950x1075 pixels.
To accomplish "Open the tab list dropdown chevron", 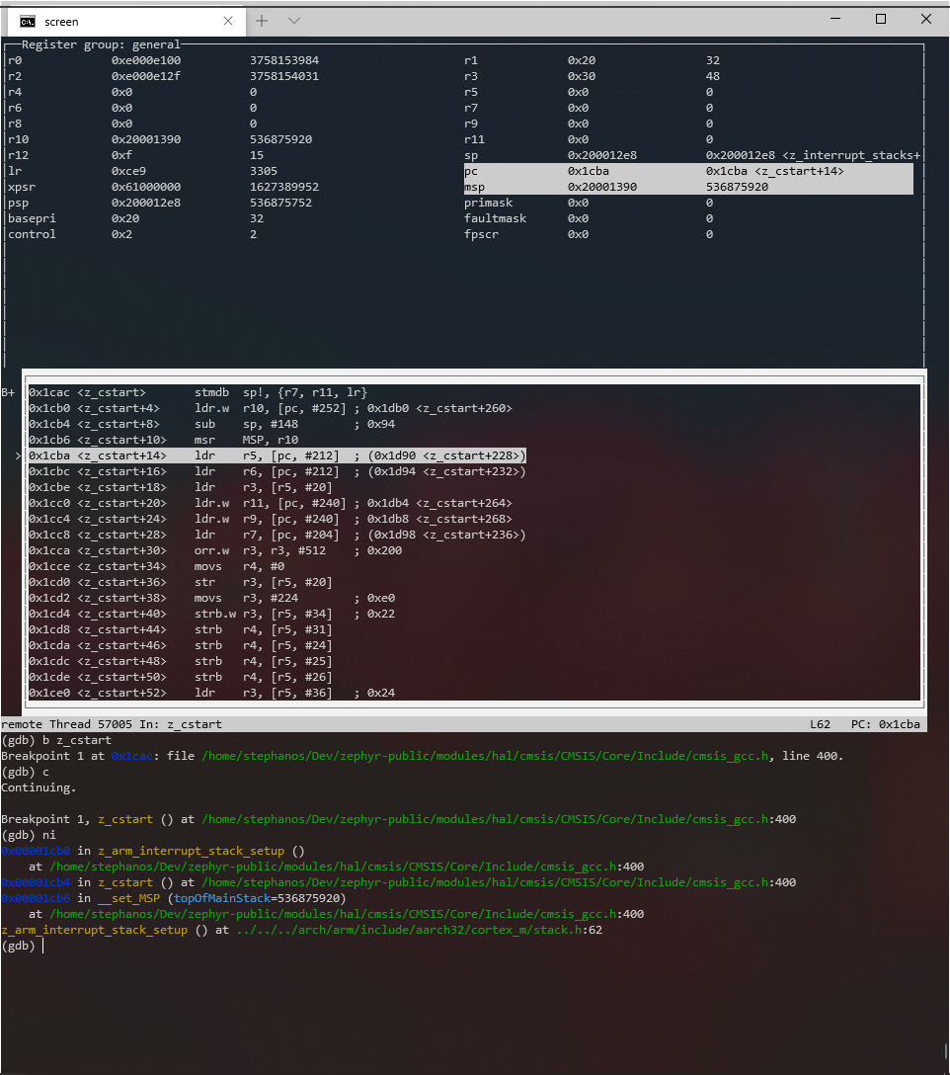I will click(291, 21).
